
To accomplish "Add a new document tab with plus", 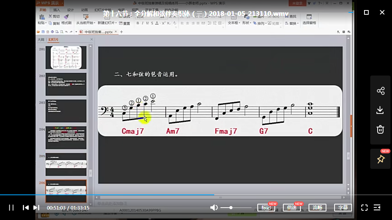I will (x=121, y=32).
